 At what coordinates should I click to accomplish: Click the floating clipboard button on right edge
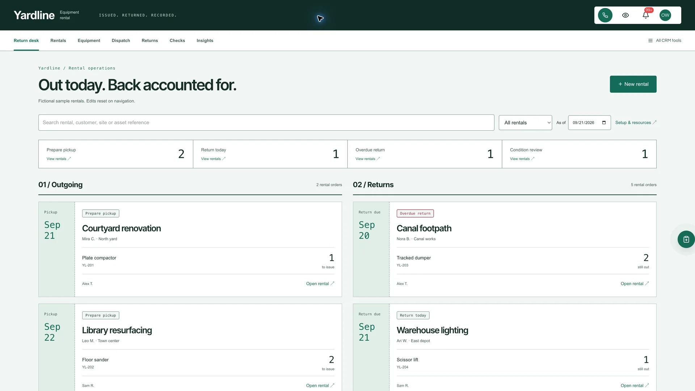coord(686,239)
